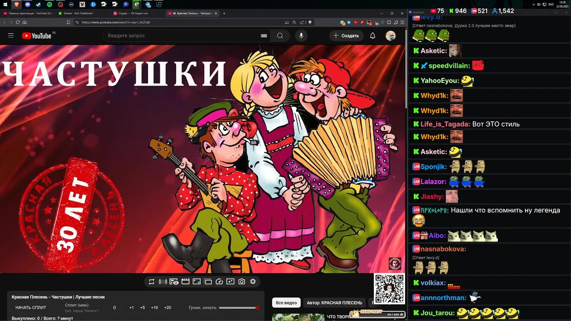Image resolution: width=571 pixels, height=321 pixels.
Task: Open a new browser tab
Action: (x=224, y=13)
